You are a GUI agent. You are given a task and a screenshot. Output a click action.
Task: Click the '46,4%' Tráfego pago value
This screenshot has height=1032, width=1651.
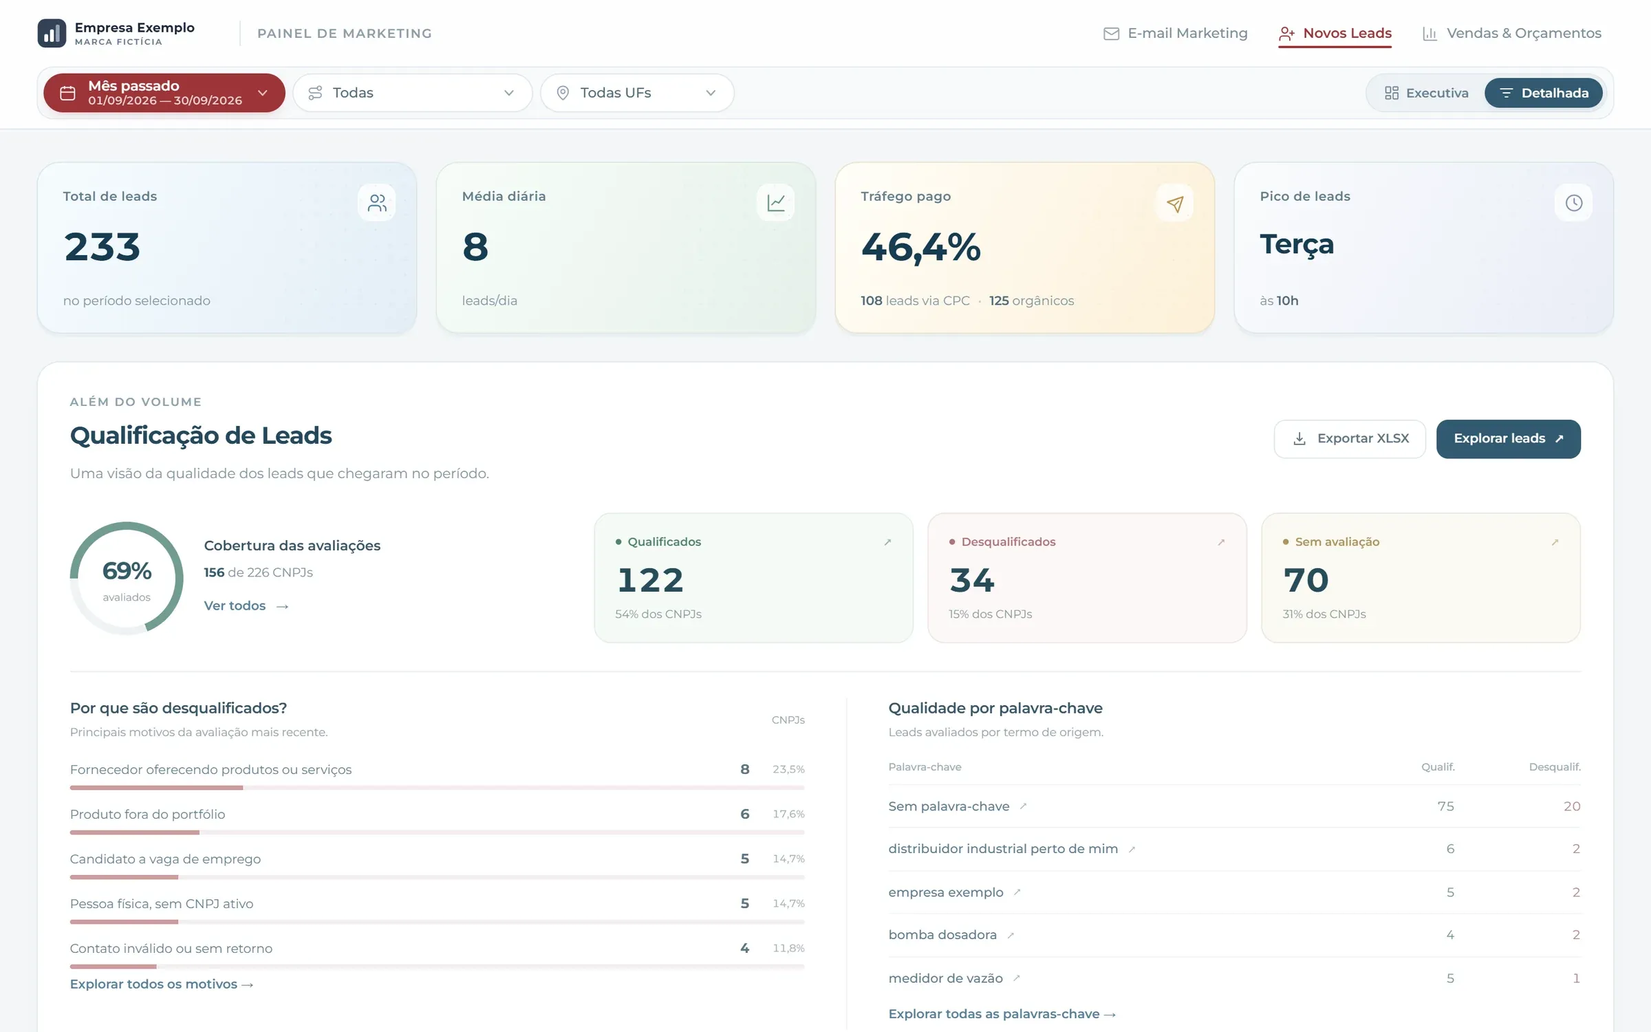[921, 246]
